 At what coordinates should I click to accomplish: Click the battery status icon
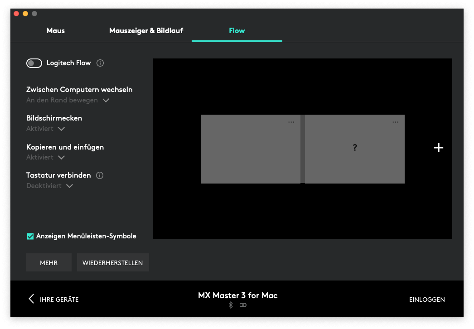point(243,305)
